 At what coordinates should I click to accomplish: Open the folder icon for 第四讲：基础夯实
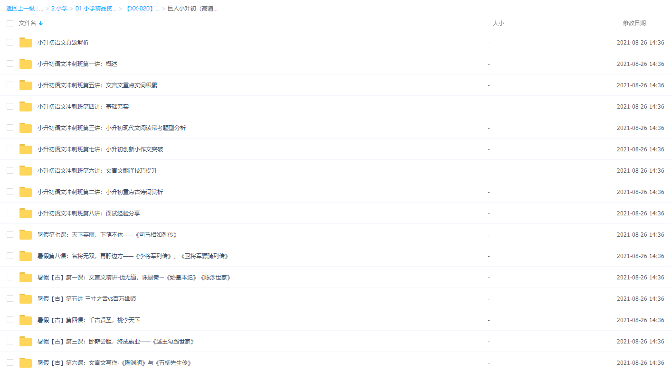(25, 106)
